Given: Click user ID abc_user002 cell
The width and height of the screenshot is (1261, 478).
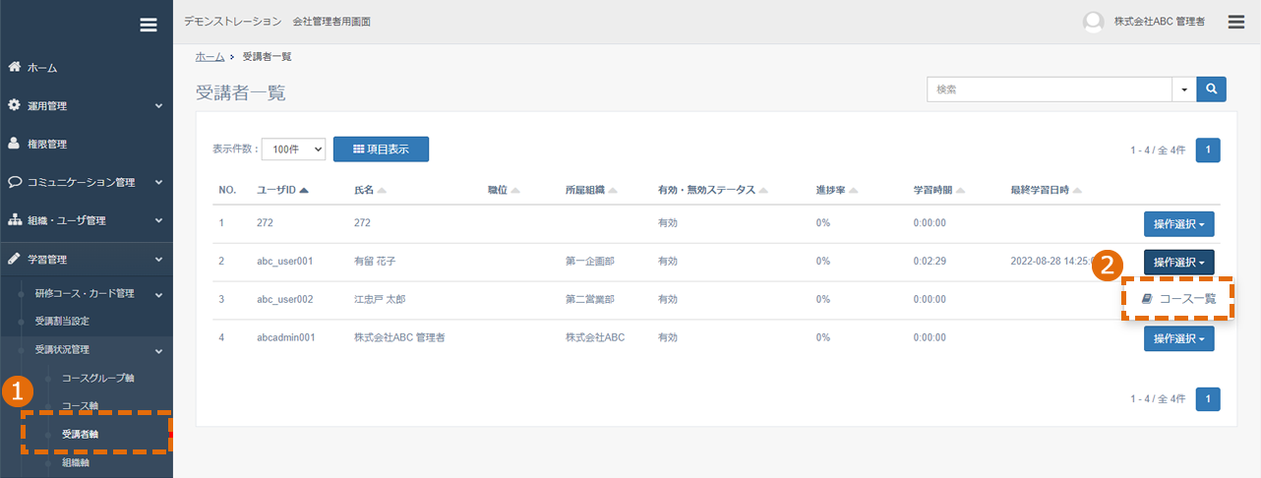Looking at the screenshot, I should tap(284, 299).
